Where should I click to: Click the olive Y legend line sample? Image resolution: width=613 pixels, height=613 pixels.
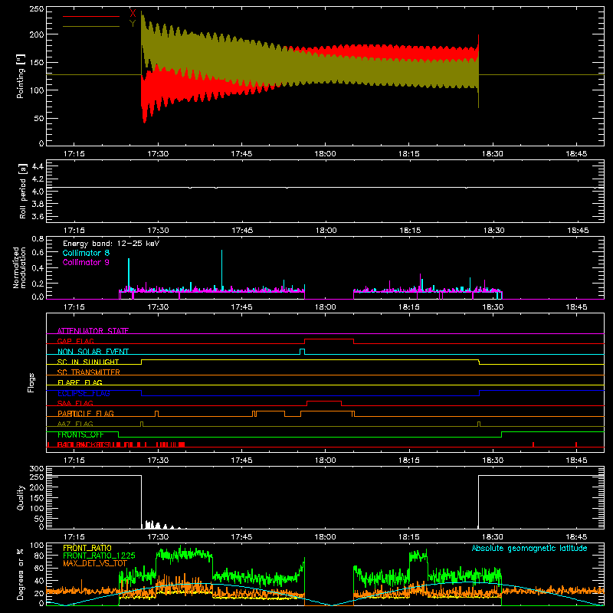(x=90, y=26)
